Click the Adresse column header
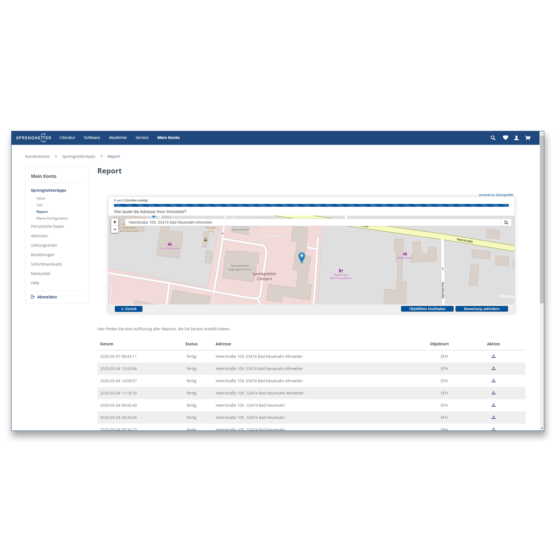This screenshot has width=560, height=560. point(223,344)
